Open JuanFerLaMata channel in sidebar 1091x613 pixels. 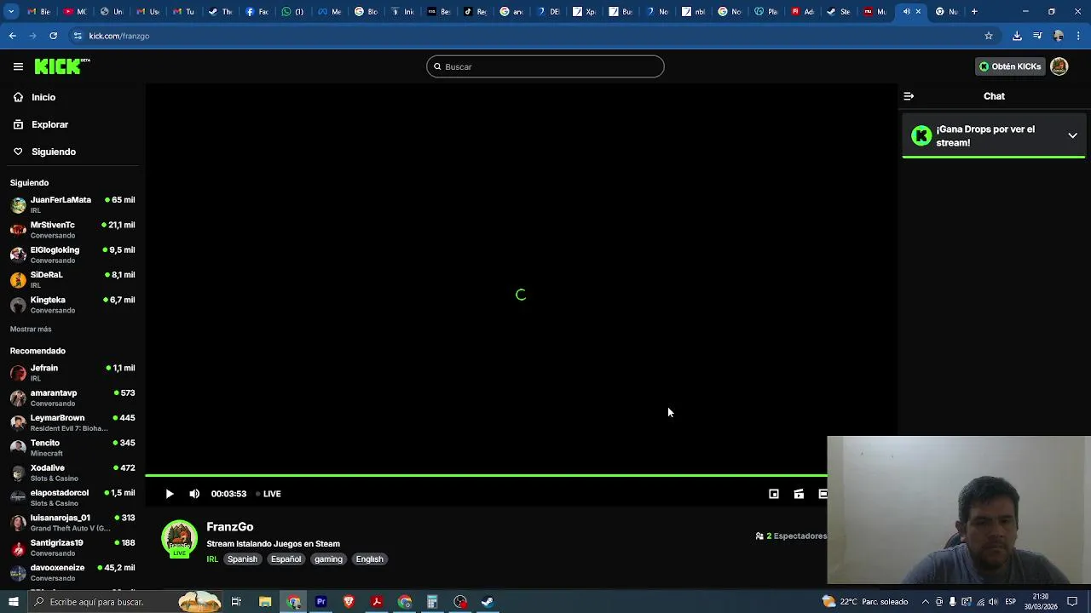(72, 204)
